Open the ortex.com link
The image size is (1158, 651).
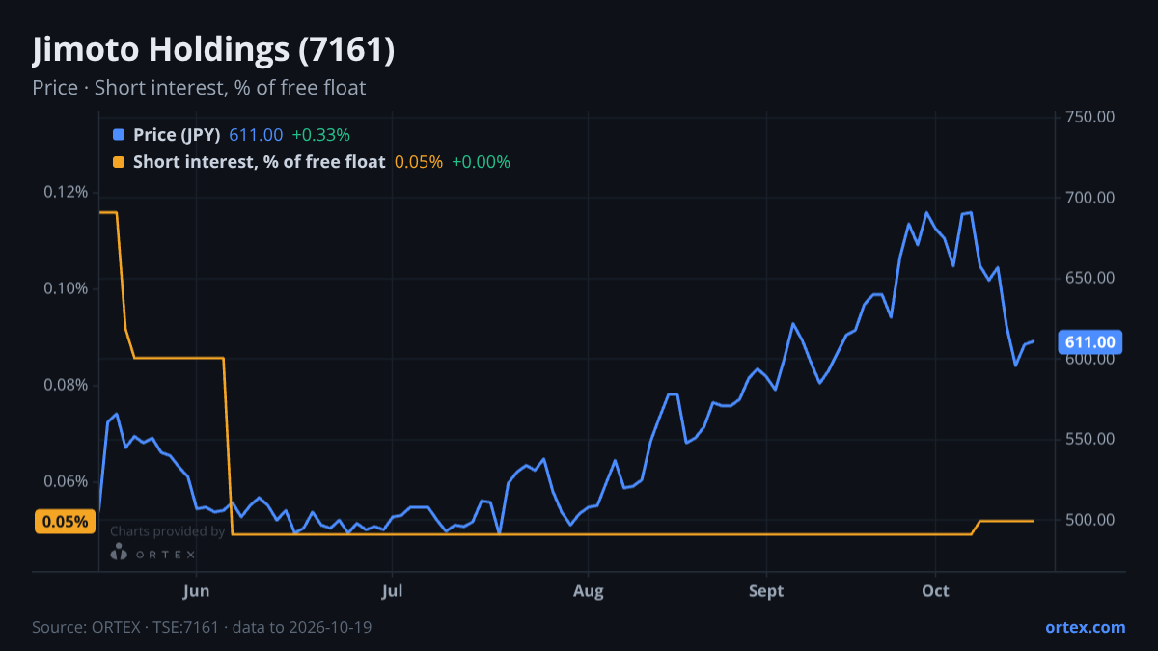pos(1086,627)
